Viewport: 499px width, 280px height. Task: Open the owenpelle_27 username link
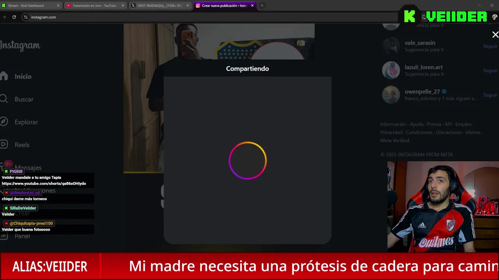click(x=422, y=92)
